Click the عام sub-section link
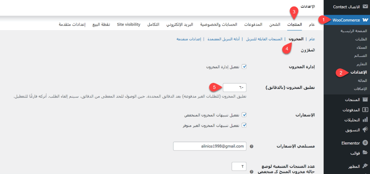Viewport: 370px width, 174px height. 312,39
